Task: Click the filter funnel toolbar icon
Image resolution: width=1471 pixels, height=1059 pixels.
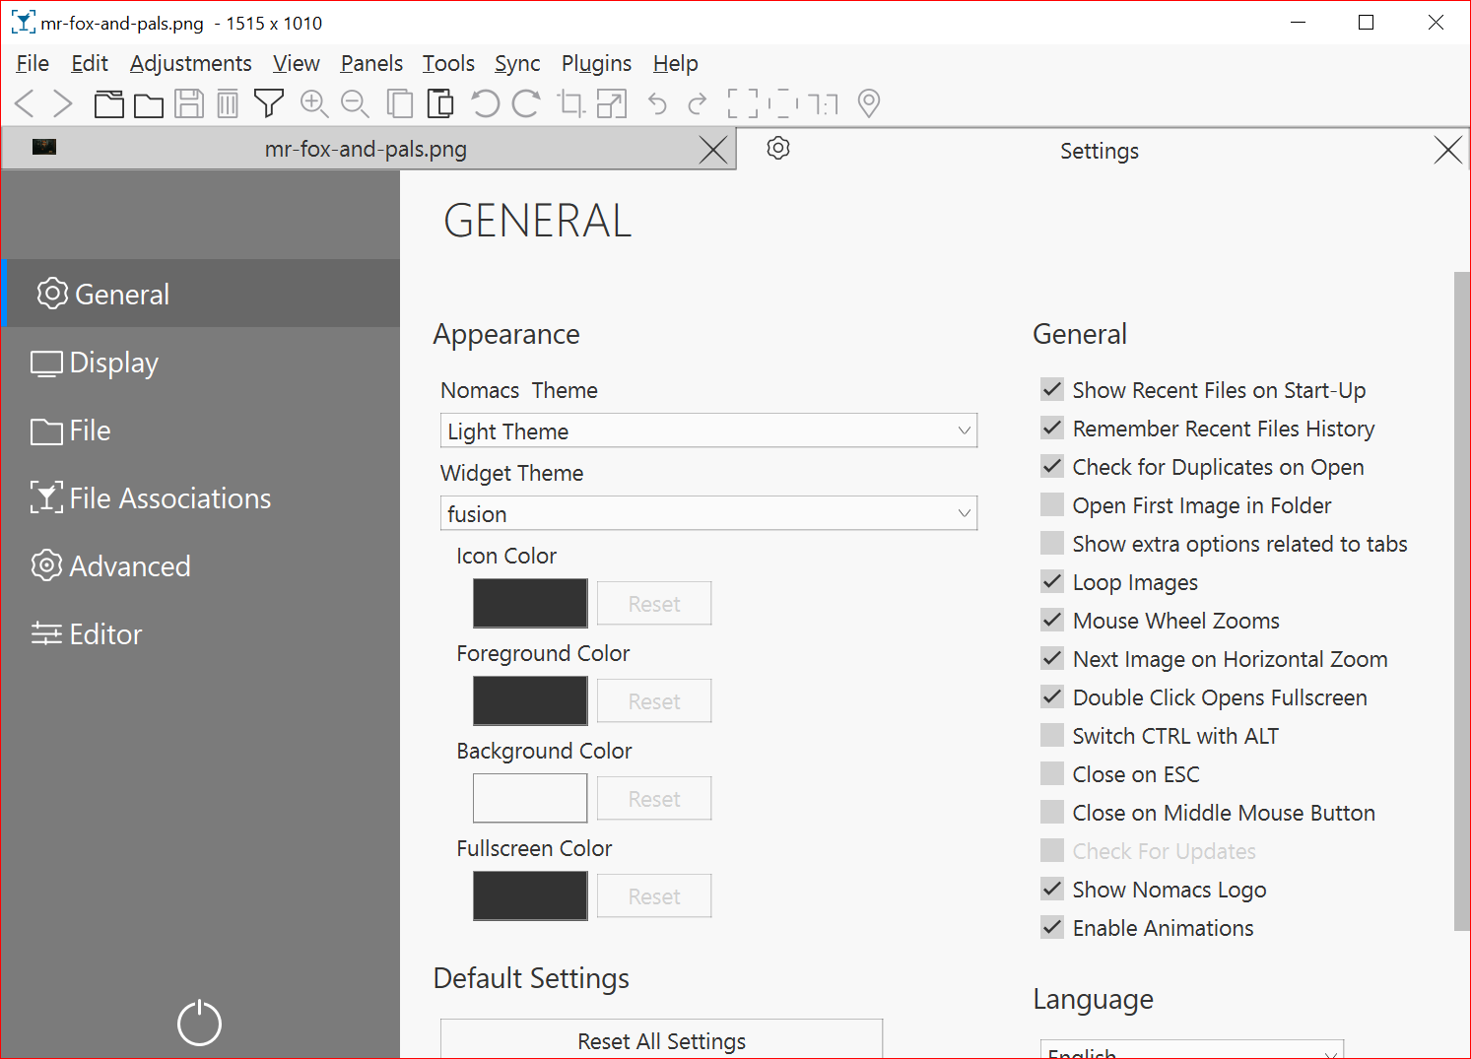Action: tap(268, 103)
